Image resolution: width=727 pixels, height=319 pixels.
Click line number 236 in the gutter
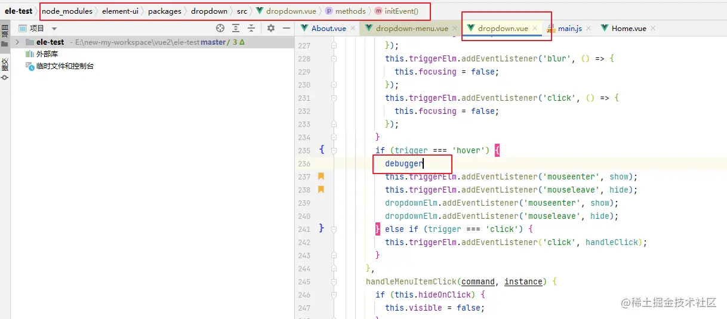[304, 163]
